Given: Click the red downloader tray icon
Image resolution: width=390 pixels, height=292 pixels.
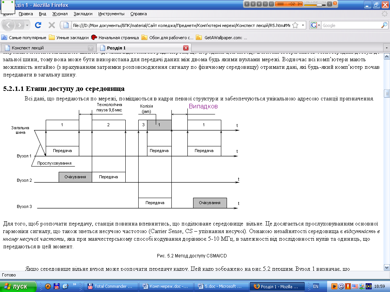Looking at the screenshot, I should coord(348,286).
